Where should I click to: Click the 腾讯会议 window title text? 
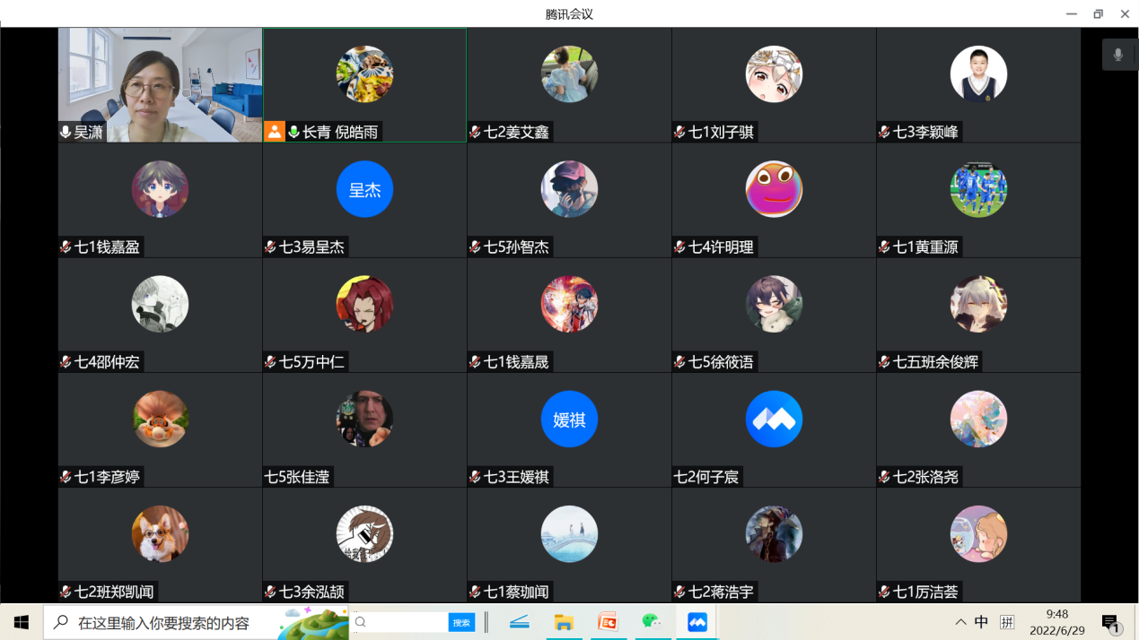(569, 13)
